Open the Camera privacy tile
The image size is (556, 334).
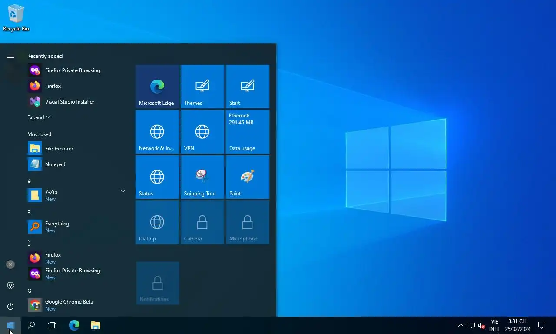click(202, 222)
